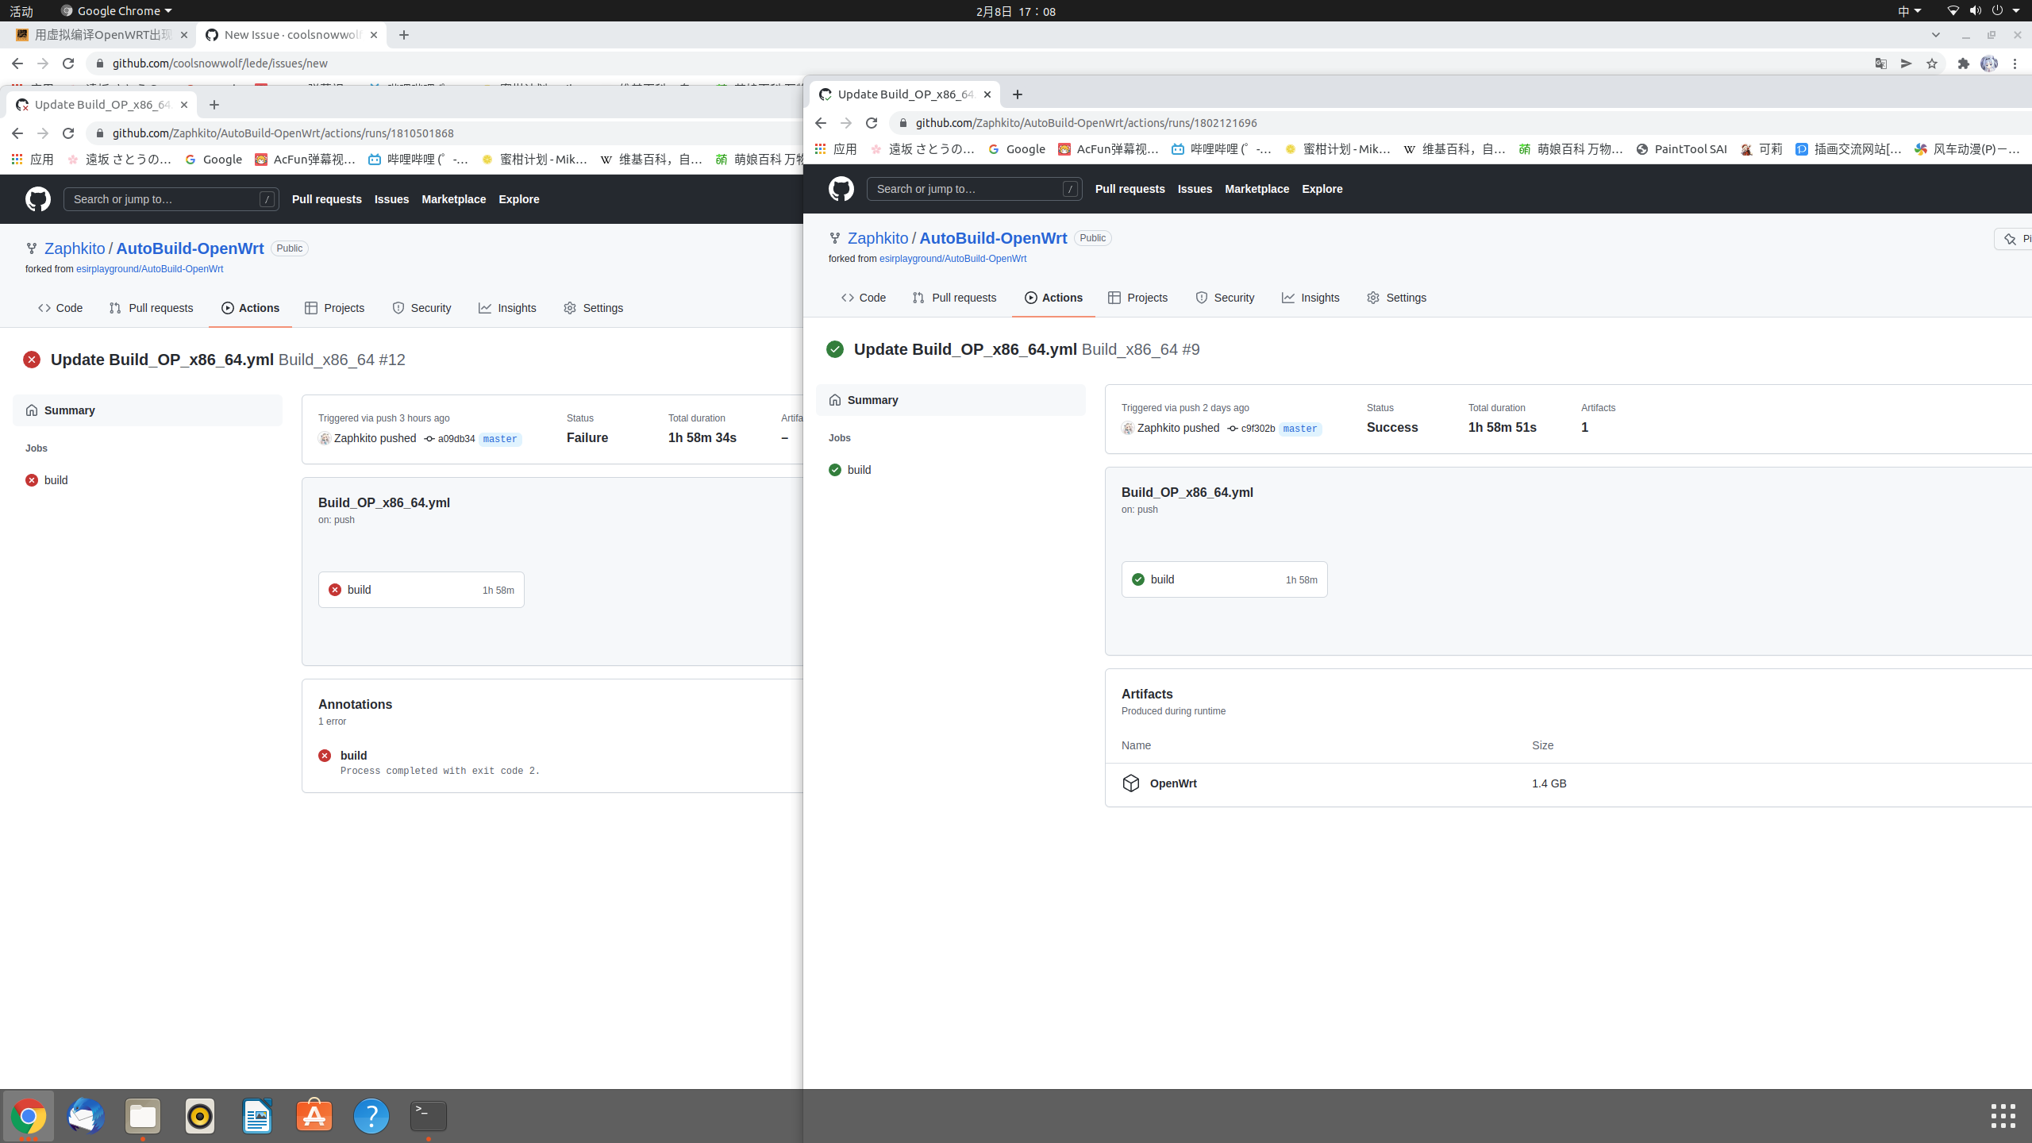
Task: Open the Marketplace menu item
Action: (x=1257, y=189)
